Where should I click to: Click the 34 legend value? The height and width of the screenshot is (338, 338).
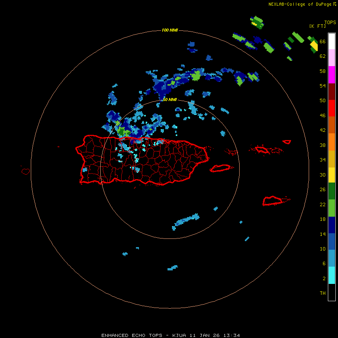[x=323, y=160]
